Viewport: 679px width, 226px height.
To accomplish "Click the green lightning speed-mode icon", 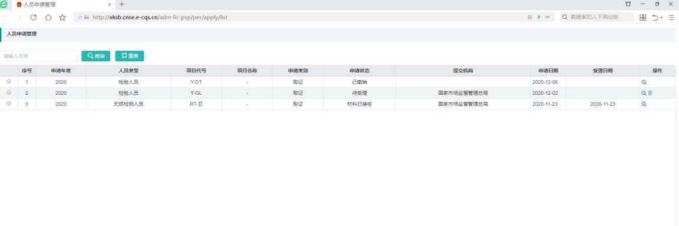I will 539,17.
